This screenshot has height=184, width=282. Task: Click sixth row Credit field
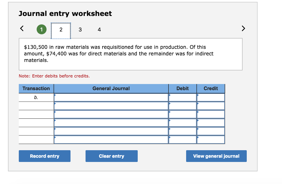(x=211, y=140)
